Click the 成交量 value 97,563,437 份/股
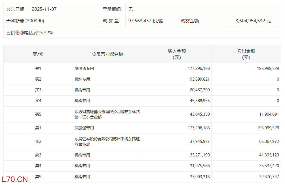The height and width of the screenshot is (185, 285). click(146, 21)
